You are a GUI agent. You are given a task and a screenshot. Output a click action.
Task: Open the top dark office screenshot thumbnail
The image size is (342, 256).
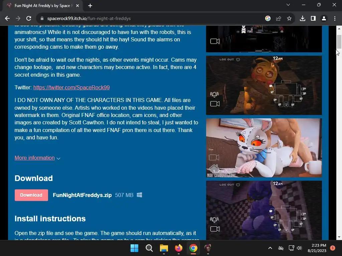(x=264, y=39)
